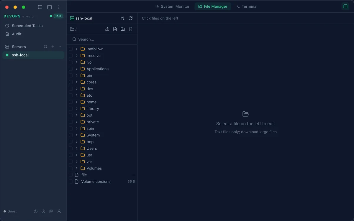Check the bin folder checkbox
The height and width of the screenshot is (221, 354).
pos(71,75)
